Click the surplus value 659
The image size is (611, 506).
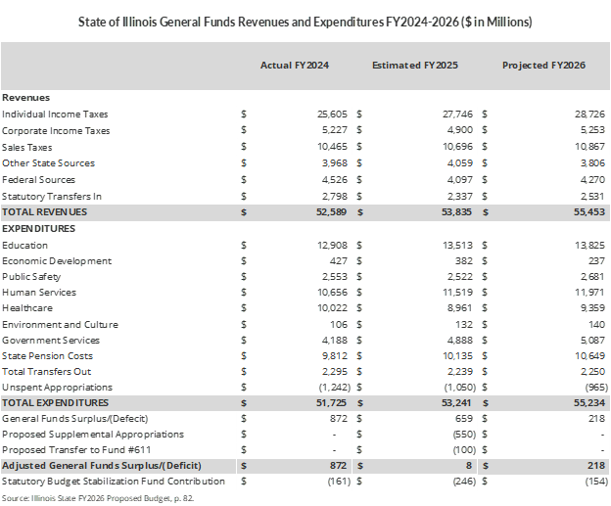point(464,419)
